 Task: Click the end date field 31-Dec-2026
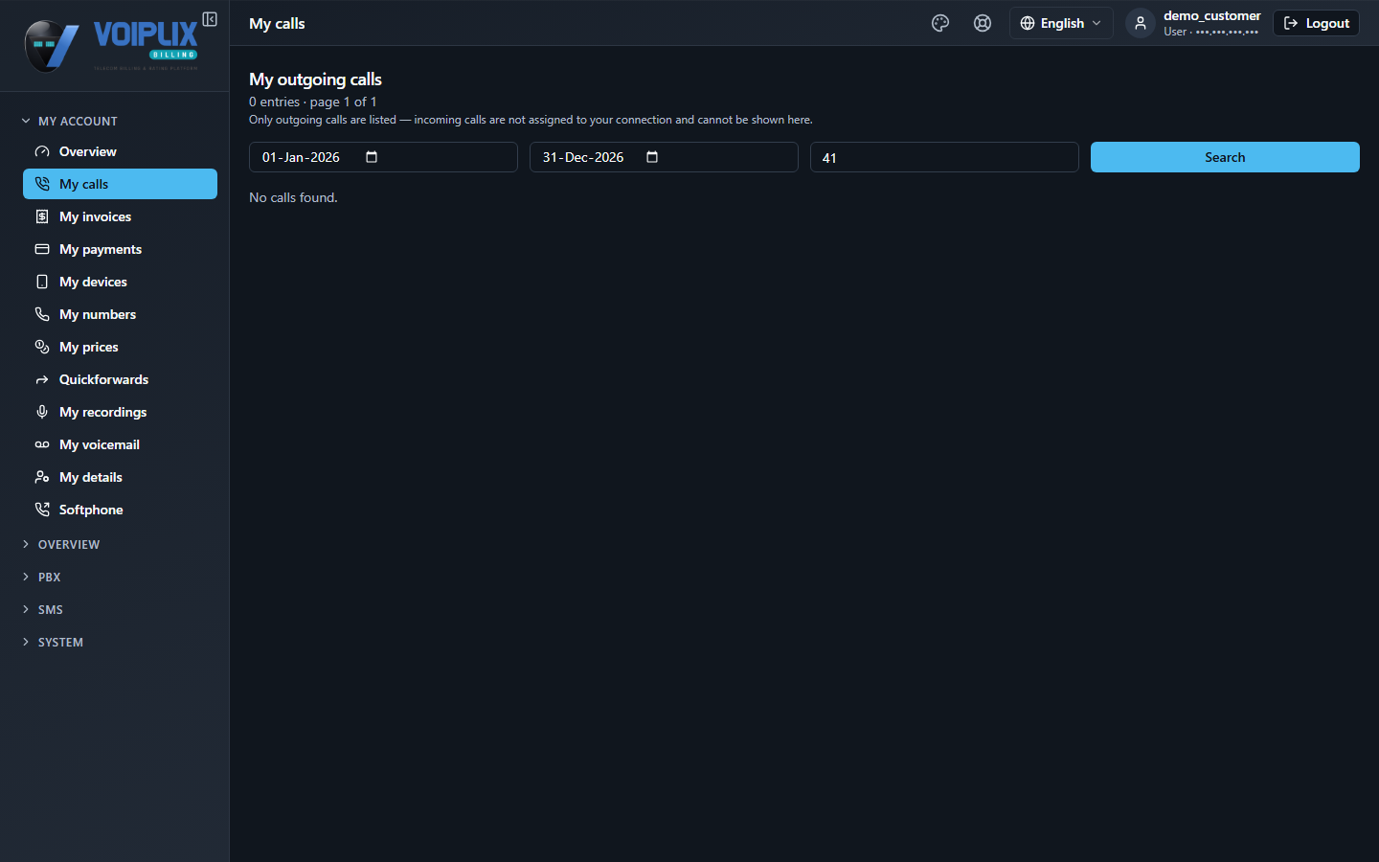click(664, 157)
